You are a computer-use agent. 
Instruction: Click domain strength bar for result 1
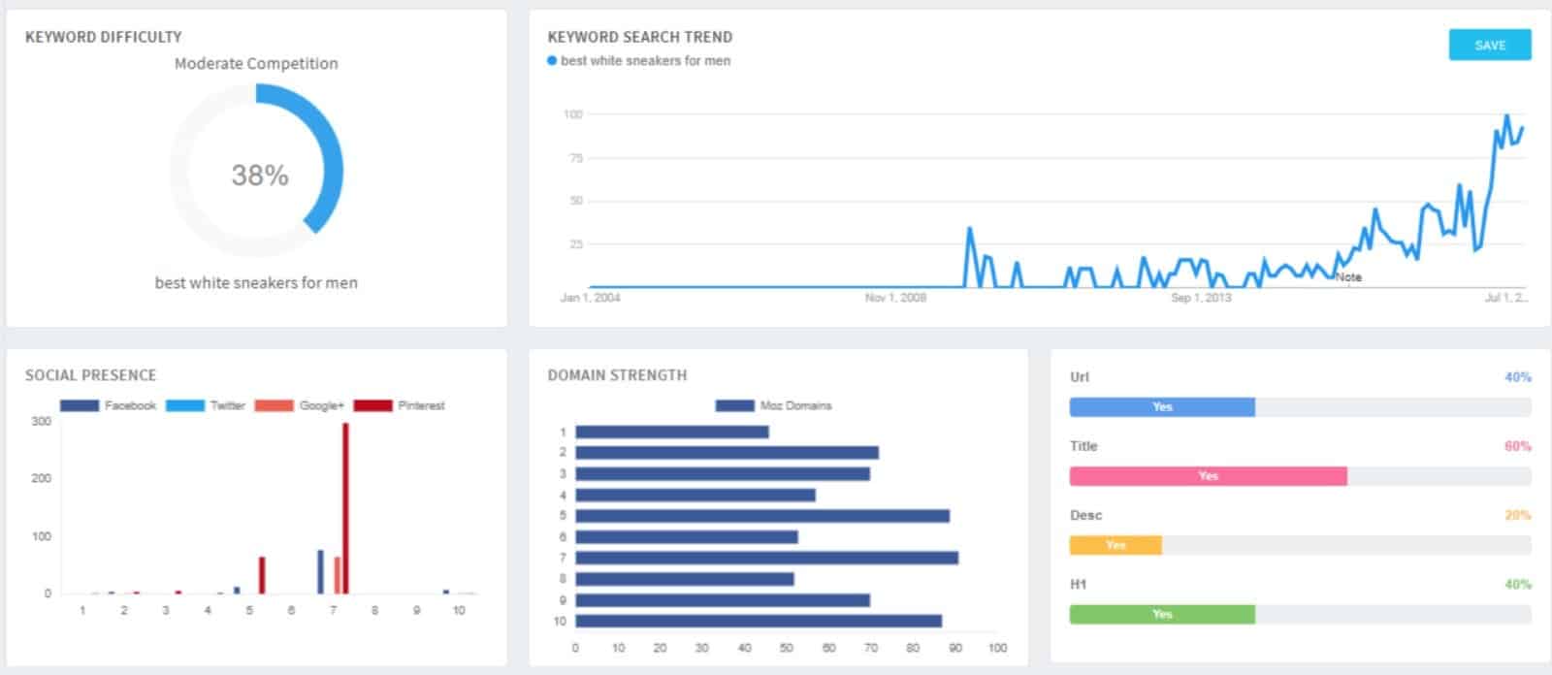671,432
